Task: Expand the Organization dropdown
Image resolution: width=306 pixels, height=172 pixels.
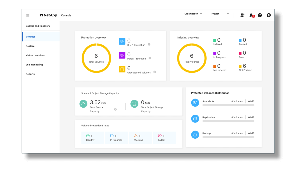Action: [x=193, y=14]
